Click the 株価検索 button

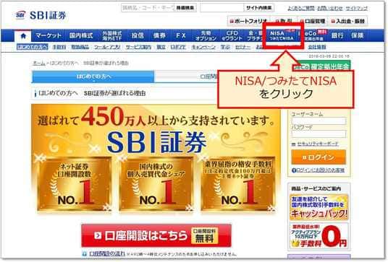[185, 8]
